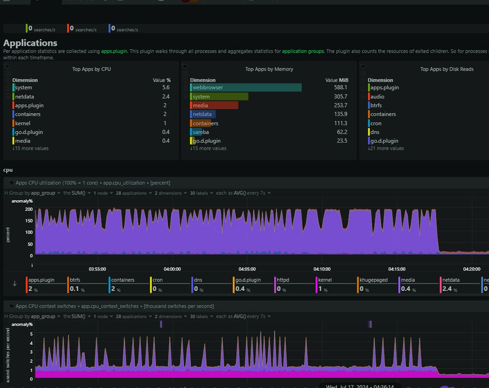The width and height of the screenshot is (489, 388).
Task: Open the Group by app_group dropdown on CPU utilization chart
Action: [x=35, y=193]
